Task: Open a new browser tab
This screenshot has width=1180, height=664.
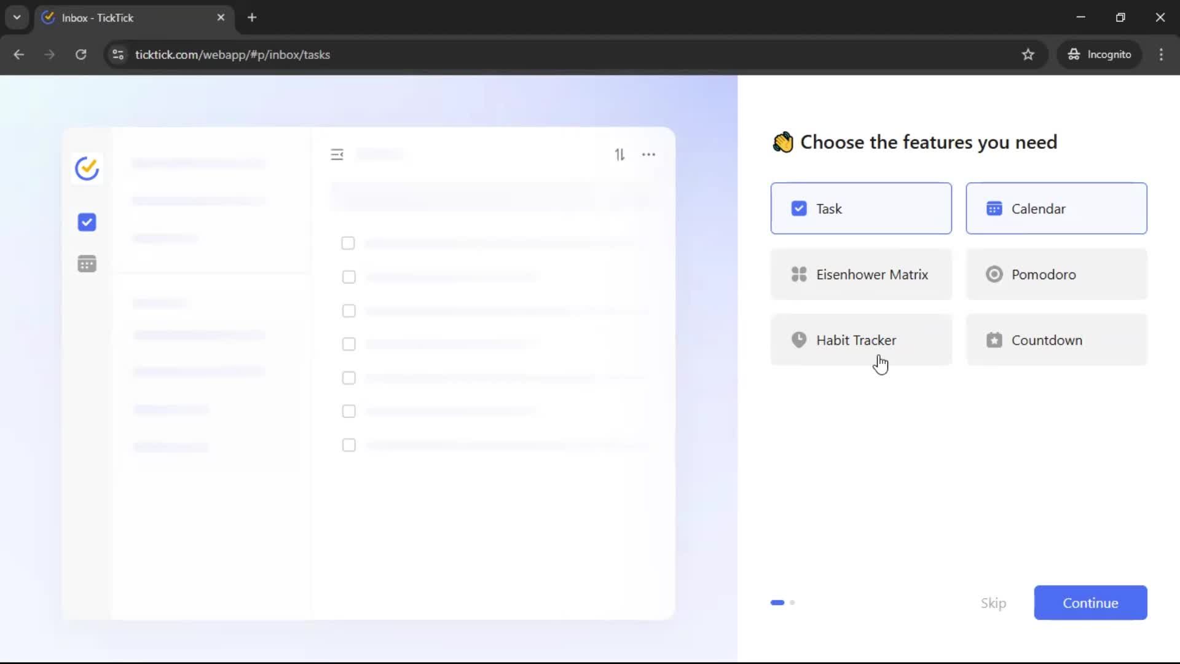Action: (252, 17)
